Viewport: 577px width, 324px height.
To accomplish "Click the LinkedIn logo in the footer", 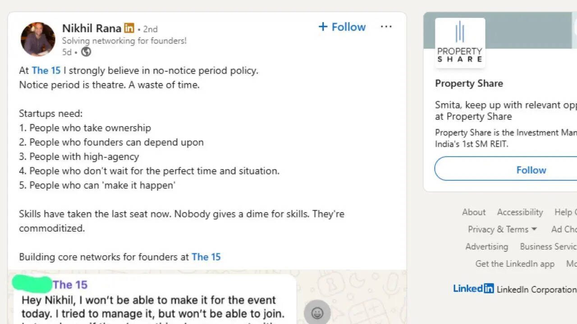I will click(473, 289).
